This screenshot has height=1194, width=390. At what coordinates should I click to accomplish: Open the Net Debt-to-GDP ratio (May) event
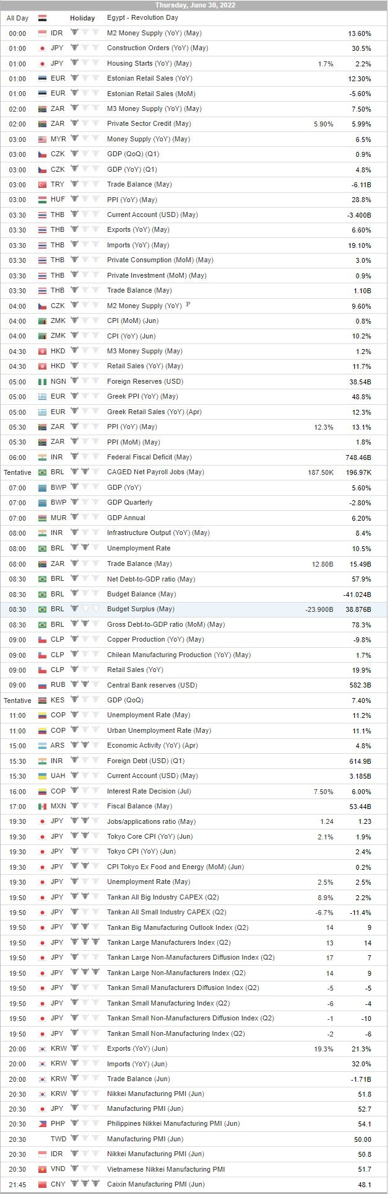151,579
